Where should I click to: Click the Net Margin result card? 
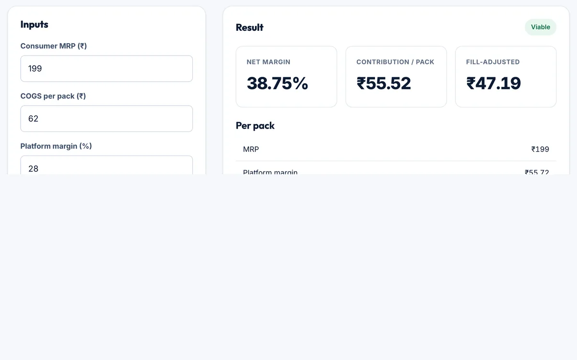pos(287,77)
